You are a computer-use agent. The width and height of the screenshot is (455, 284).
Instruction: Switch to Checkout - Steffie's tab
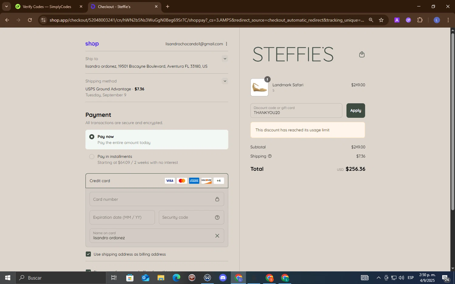coord(125,6)
